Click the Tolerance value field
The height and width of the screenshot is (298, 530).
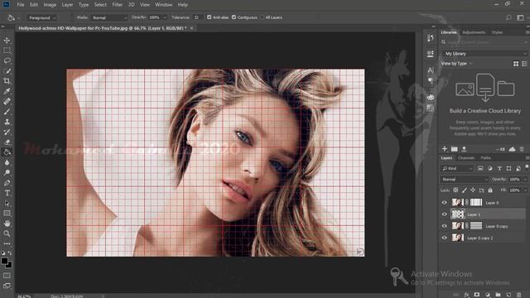click(197, 17)
